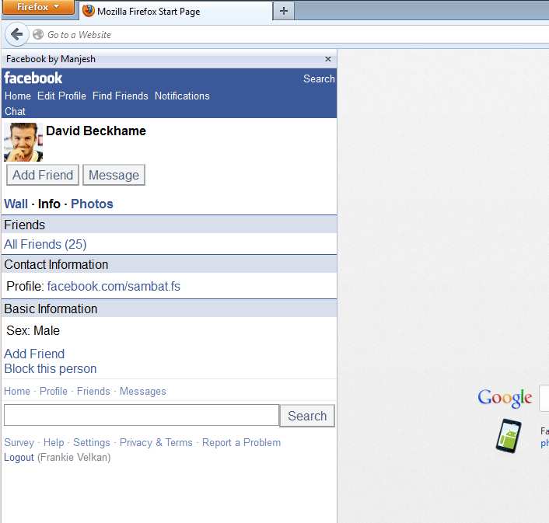Screen dimensions: 549x523
Task: Click the globe icon in address bar
Action: point(38,34)
